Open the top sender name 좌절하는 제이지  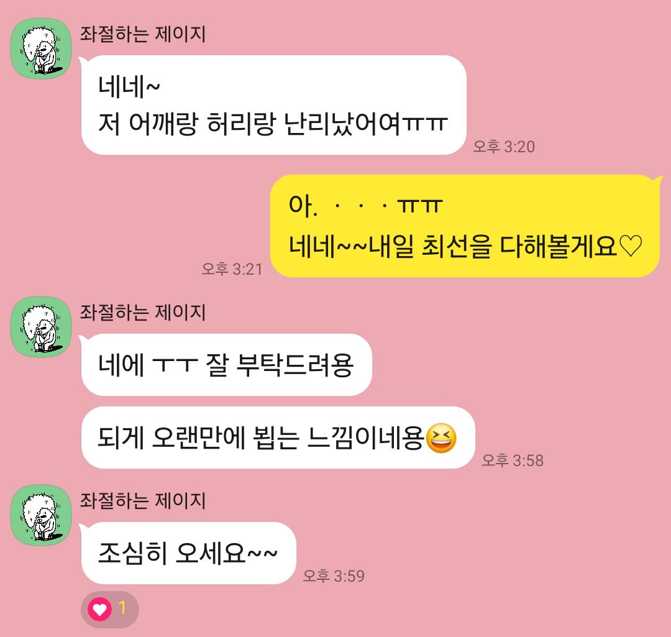pos(143,34)
